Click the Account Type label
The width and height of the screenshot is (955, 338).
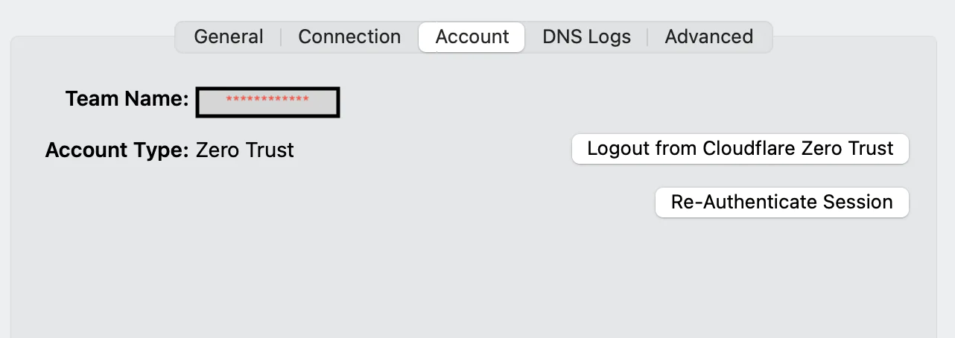click(x=117, y=150)
